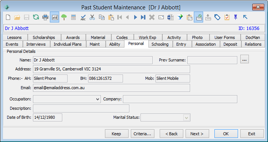Open the calculator icon

[73, 17]
